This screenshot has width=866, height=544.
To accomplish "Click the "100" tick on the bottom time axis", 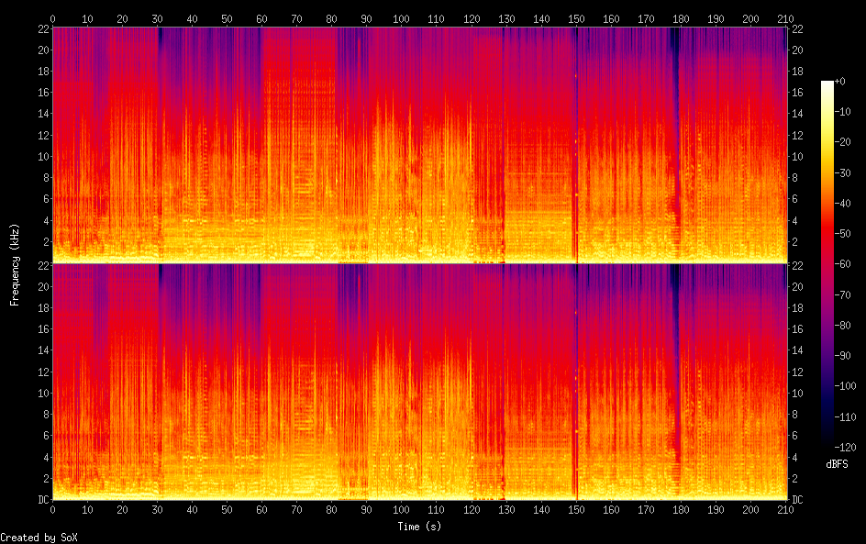I will pyautogui.click(x=402, y=509).
